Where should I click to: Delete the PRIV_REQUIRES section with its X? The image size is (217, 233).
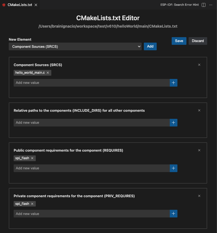(x=199, y=196)
